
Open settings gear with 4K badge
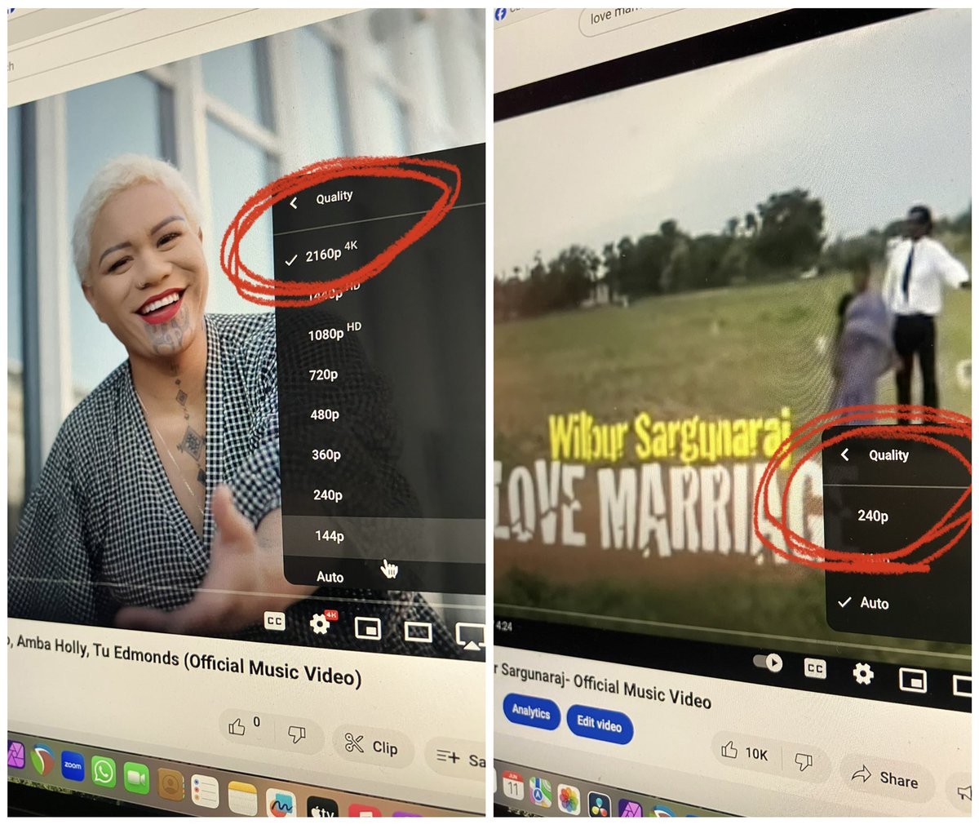click(x=321, y=623)
